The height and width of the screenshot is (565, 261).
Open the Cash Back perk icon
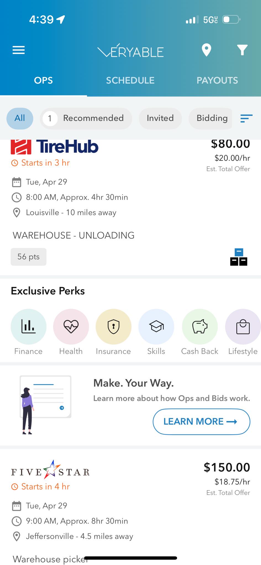click(x=200, y=327)
